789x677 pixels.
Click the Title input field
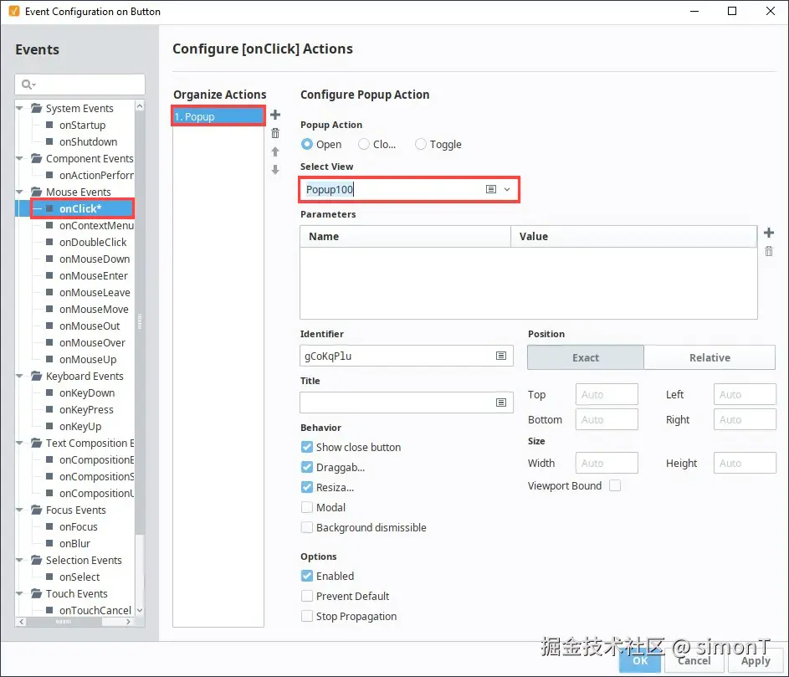tap(407, 403)
